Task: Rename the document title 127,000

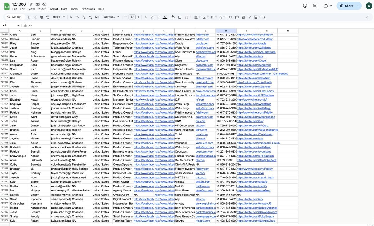Action: pyautogui.click(x=19, y=4)
